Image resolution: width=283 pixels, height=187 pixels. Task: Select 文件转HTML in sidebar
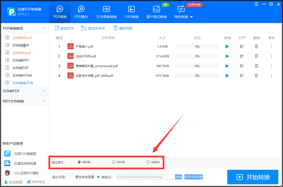pos(22,75)
